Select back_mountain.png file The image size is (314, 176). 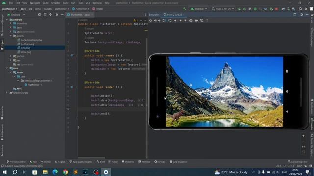pyautogui.click(x=31, y=40)
